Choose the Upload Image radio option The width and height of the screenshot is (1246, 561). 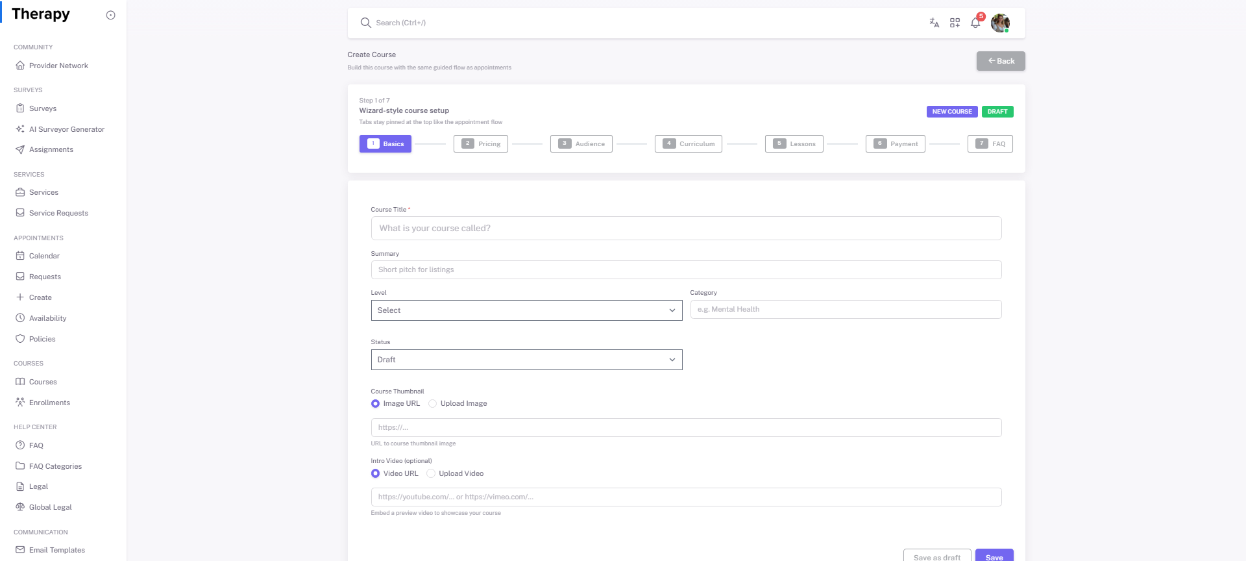(433, 404)
